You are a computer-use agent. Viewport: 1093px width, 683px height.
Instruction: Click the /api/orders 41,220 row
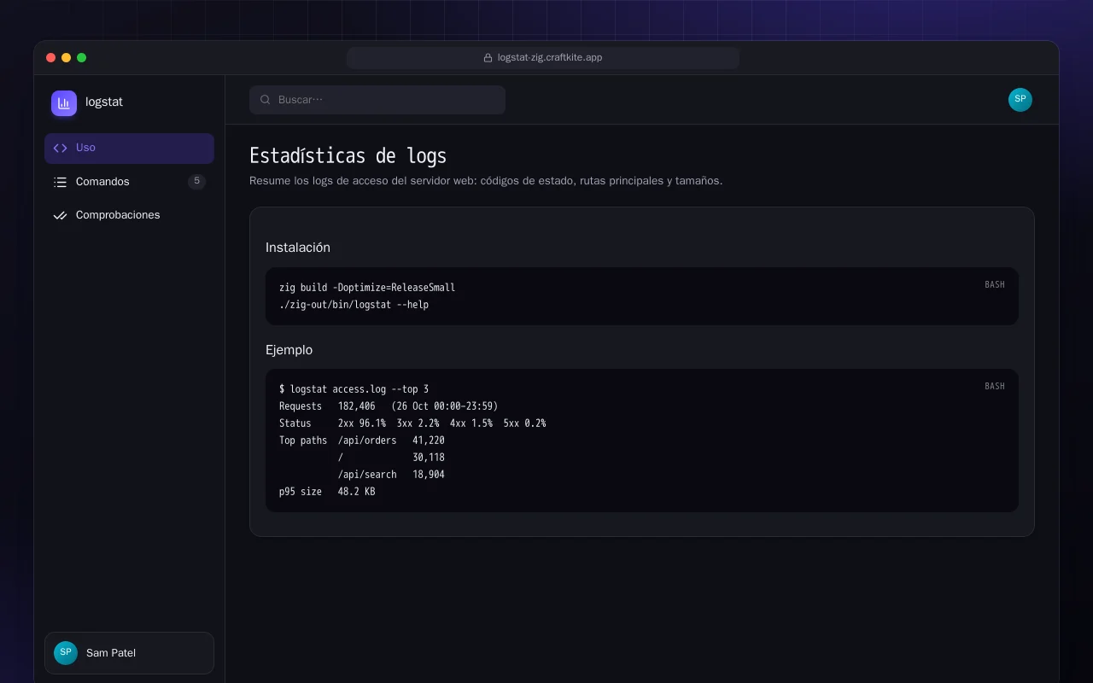391,441
